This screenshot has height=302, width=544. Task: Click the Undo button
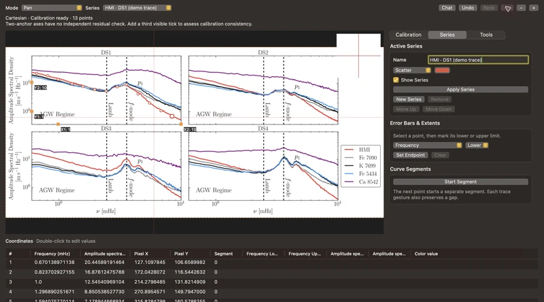pyautogui.click(x=468, y=7)
